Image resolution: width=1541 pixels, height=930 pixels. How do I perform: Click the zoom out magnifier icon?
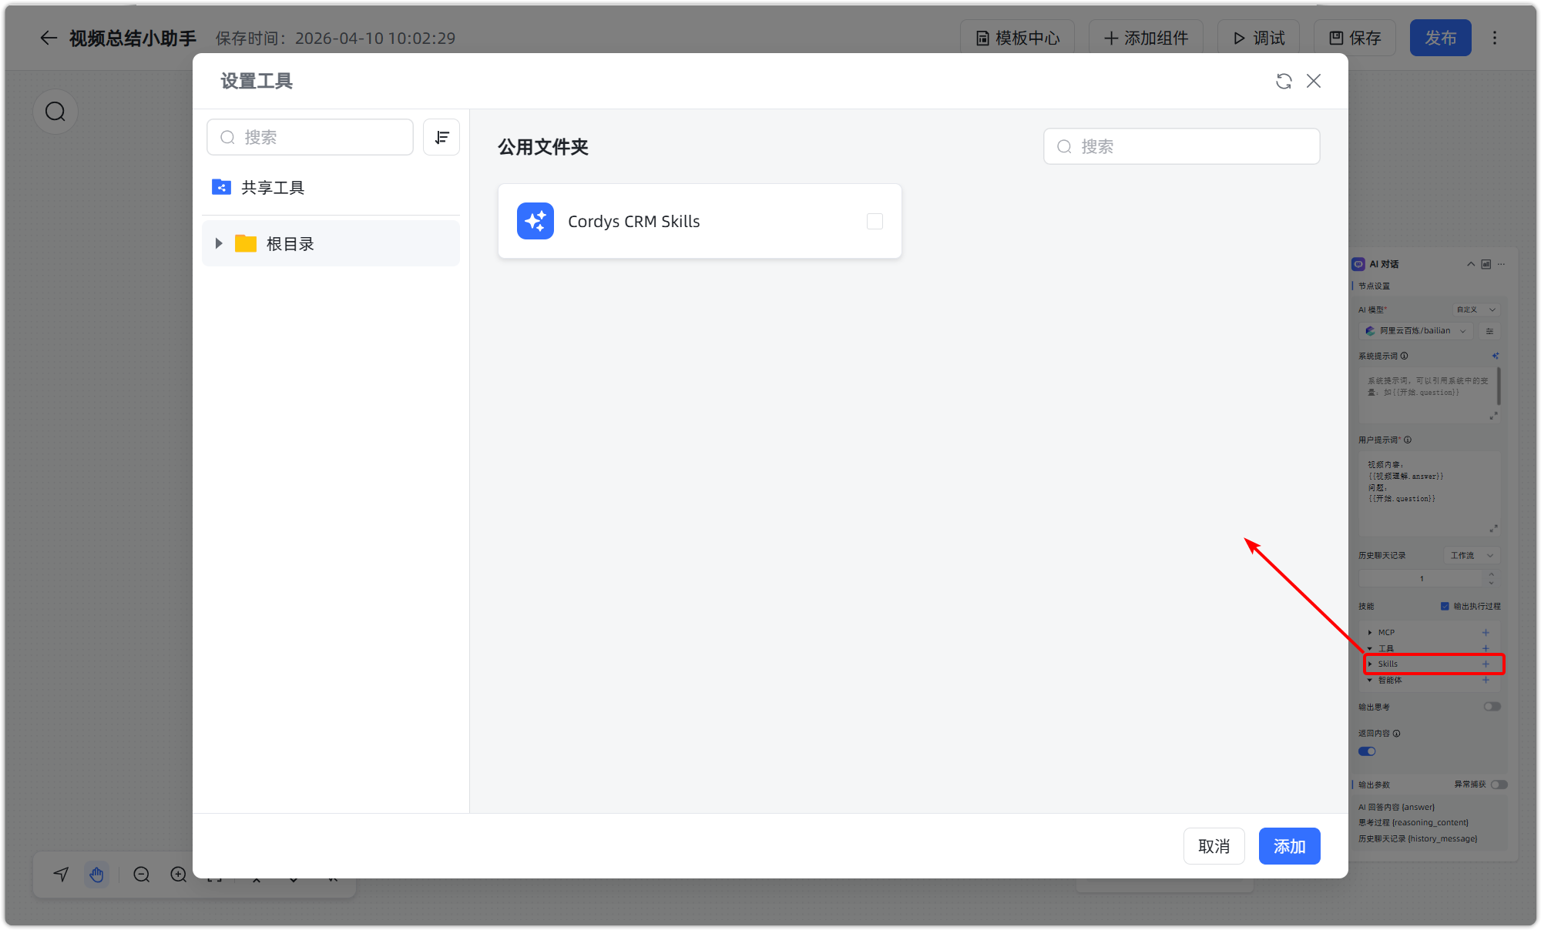pos(141,875)
